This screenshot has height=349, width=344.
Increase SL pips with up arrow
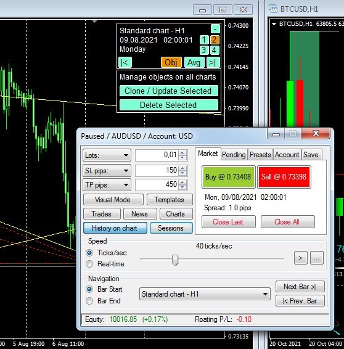[182, 168]
